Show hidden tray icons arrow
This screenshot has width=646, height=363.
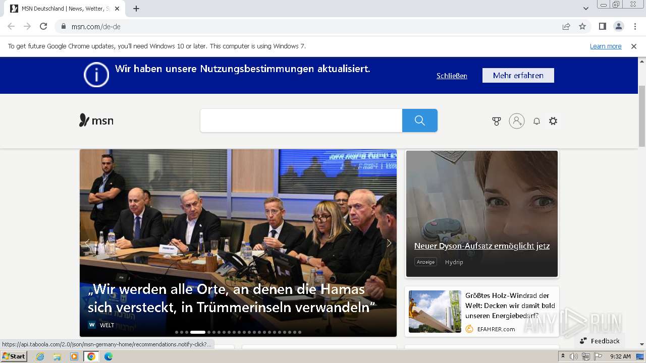(563, 356)
